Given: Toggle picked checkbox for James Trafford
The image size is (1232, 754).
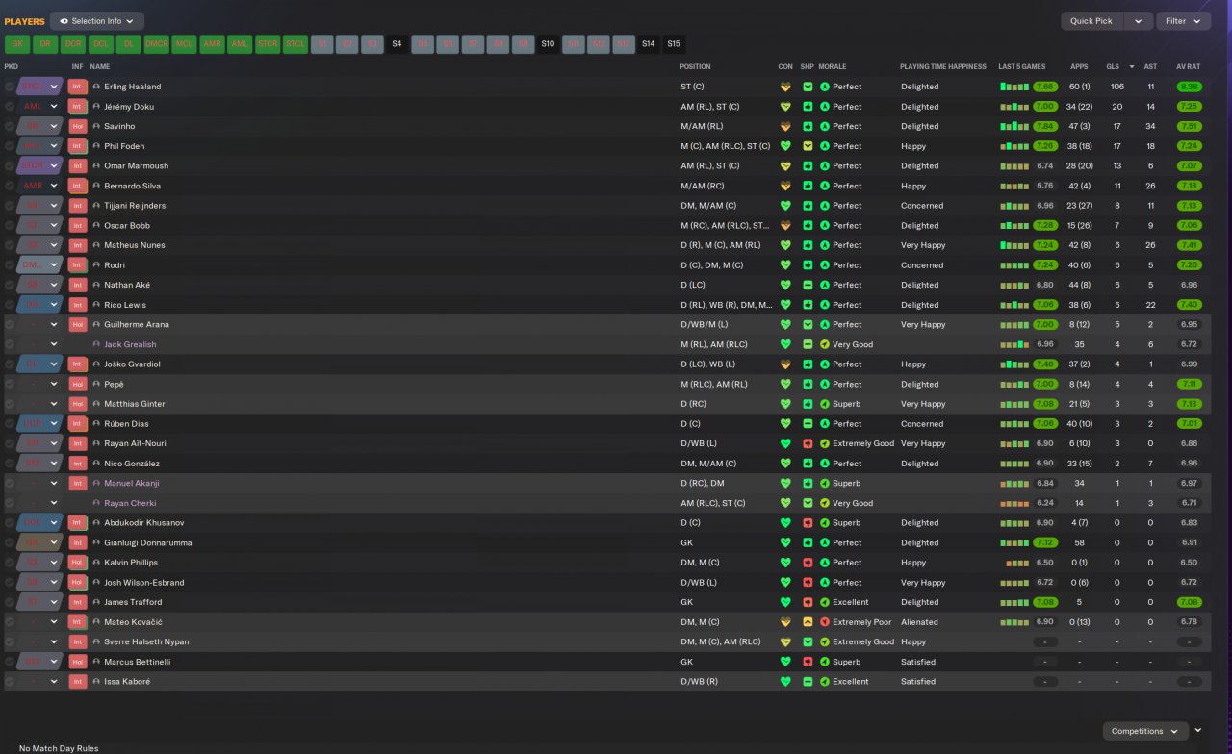Looking at the screenshot, I should pyautogui.click(x=10, y=602).
